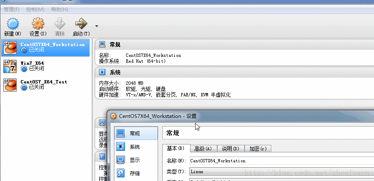Click power state icon under CentOS7X64_Workstation
The height and width of the screenshot is (181, 374).
tap(24, 50)
